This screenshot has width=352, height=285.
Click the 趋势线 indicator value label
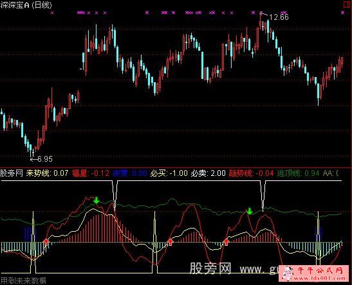[251, 173]
